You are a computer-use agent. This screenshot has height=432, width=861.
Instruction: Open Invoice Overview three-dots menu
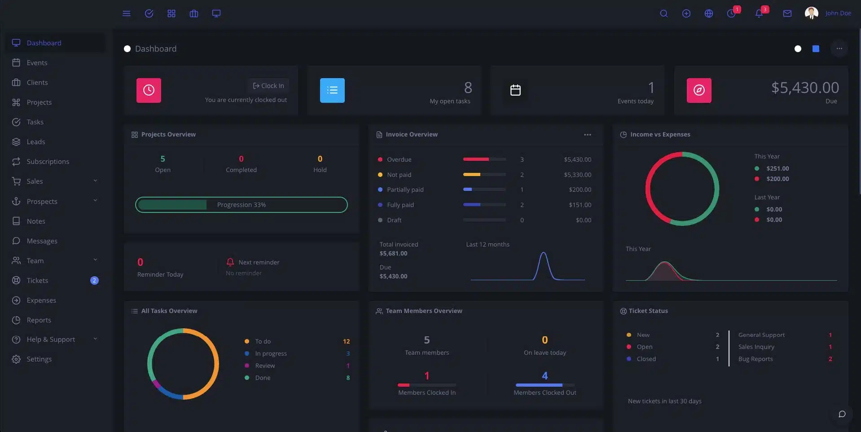tap(588, 135)
